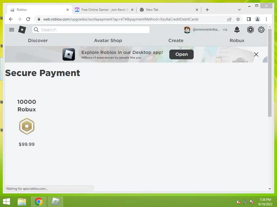
Task: Go to the Avatar Shop
Action: tap(108, 40)
